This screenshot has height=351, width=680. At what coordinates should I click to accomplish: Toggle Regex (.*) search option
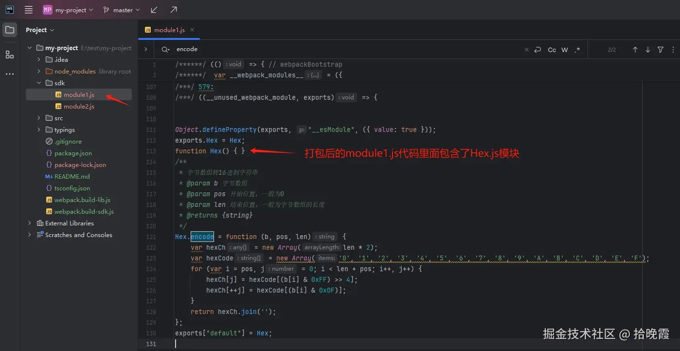(577, 50)
